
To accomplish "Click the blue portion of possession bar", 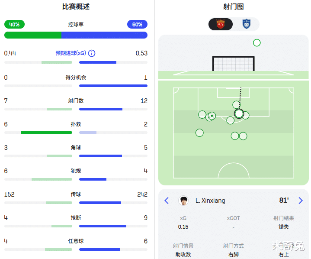I will click(x=104, y=35).
